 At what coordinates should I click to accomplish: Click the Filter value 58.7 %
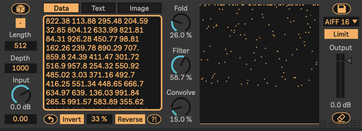(181, 78)
